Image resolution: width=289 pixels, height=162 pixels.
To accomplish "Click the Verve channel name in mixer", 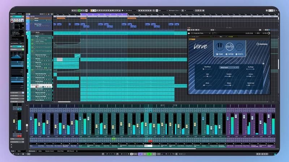I will (148, 146).
